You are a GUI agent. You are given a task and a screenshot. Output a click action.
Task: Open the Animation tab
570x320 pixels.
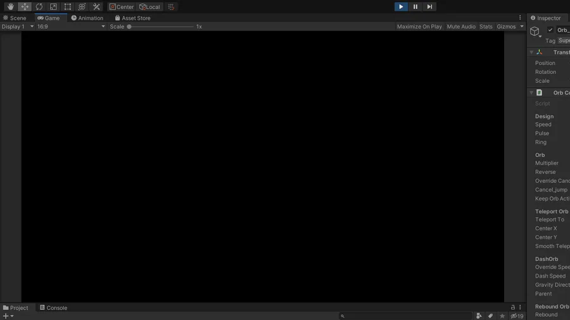87,18
